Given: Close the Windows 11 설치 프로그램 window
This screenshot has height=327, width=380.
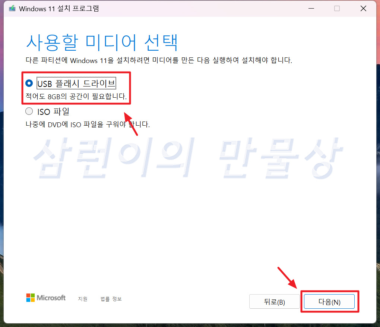Looking at the screenshot, I should [363, 9].
